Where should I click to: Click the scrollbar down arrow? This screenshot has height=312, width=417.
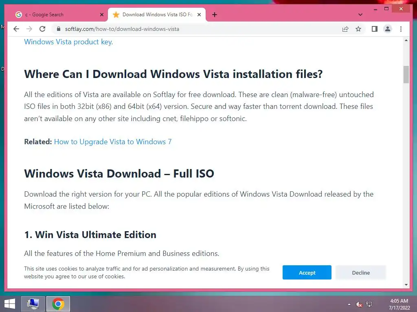406,285
